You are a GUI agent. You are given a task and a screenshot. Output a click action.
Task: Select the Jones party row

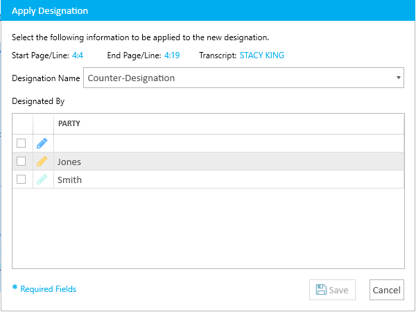tap(208, 162)
